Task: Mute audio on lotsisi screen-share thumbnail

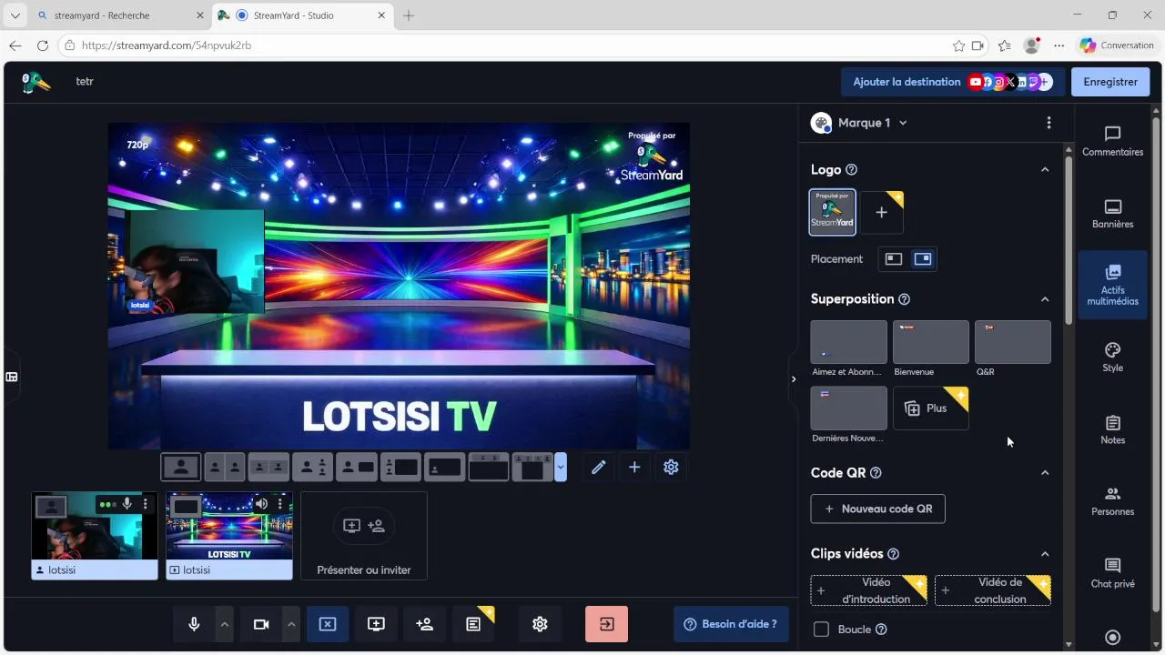Action: click(x=261, y=504)
